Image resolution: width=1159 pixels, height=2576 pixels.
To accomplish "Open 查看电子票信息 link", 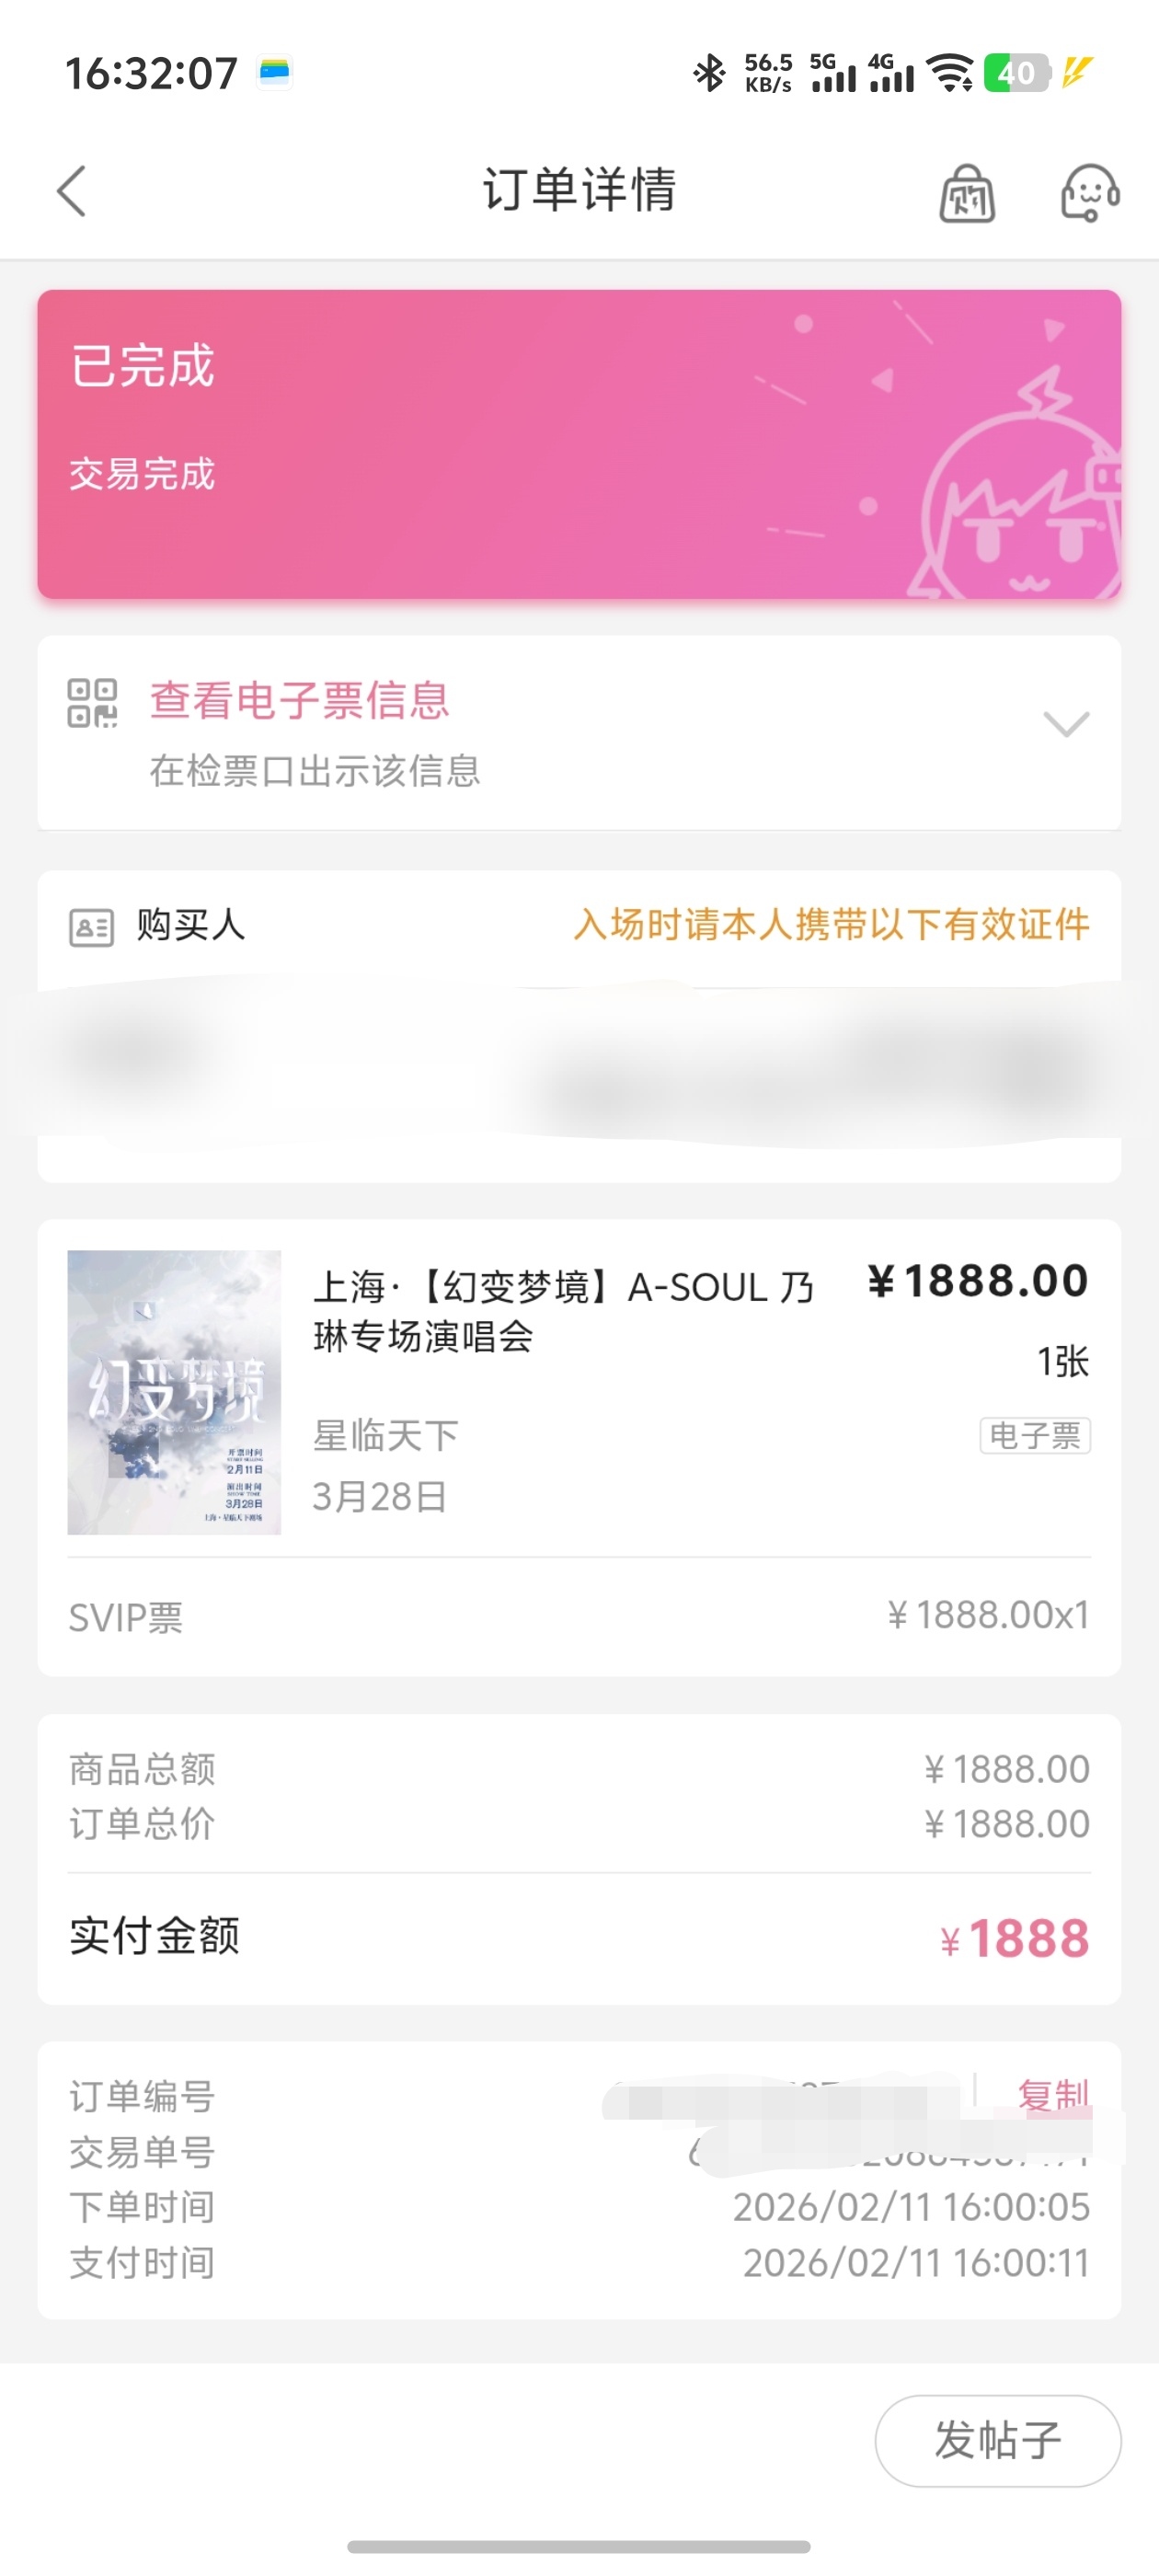I will 299,700.
